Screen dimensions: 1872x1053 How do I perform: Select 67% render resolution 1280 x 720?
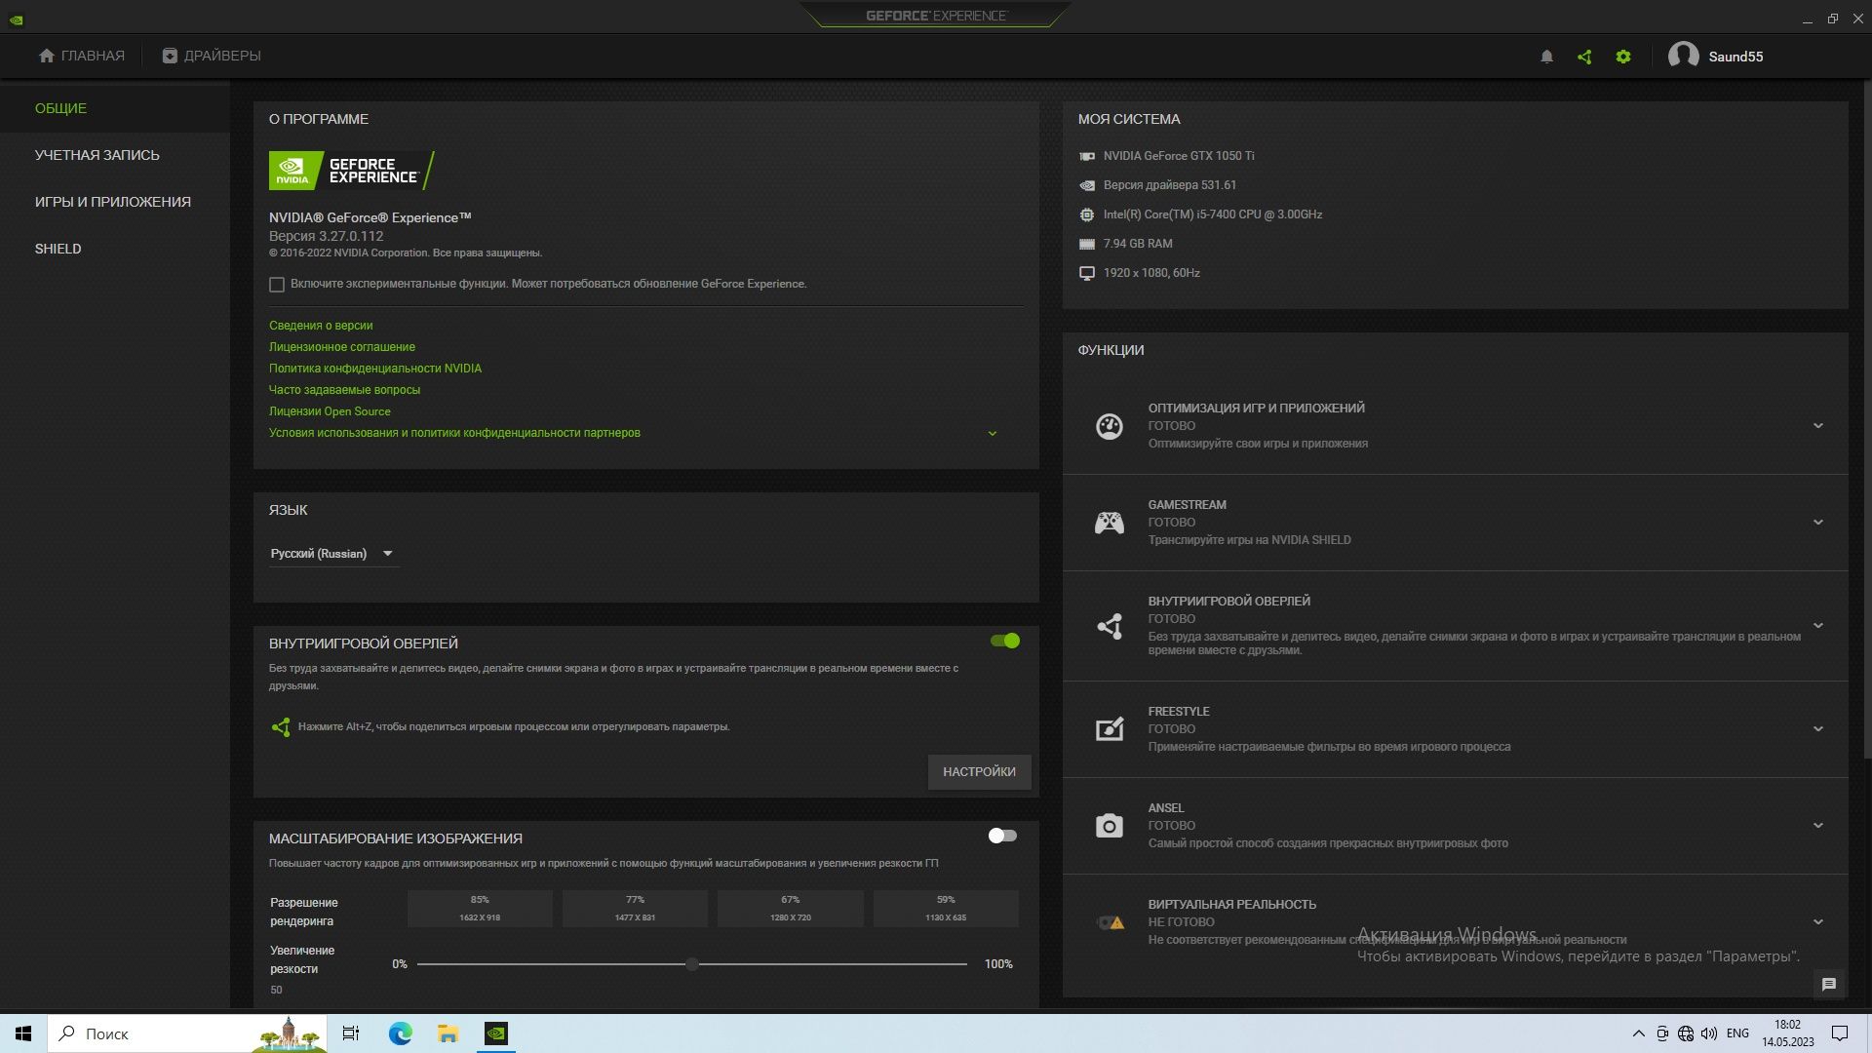pyautogui.click(x=790, y=909)
